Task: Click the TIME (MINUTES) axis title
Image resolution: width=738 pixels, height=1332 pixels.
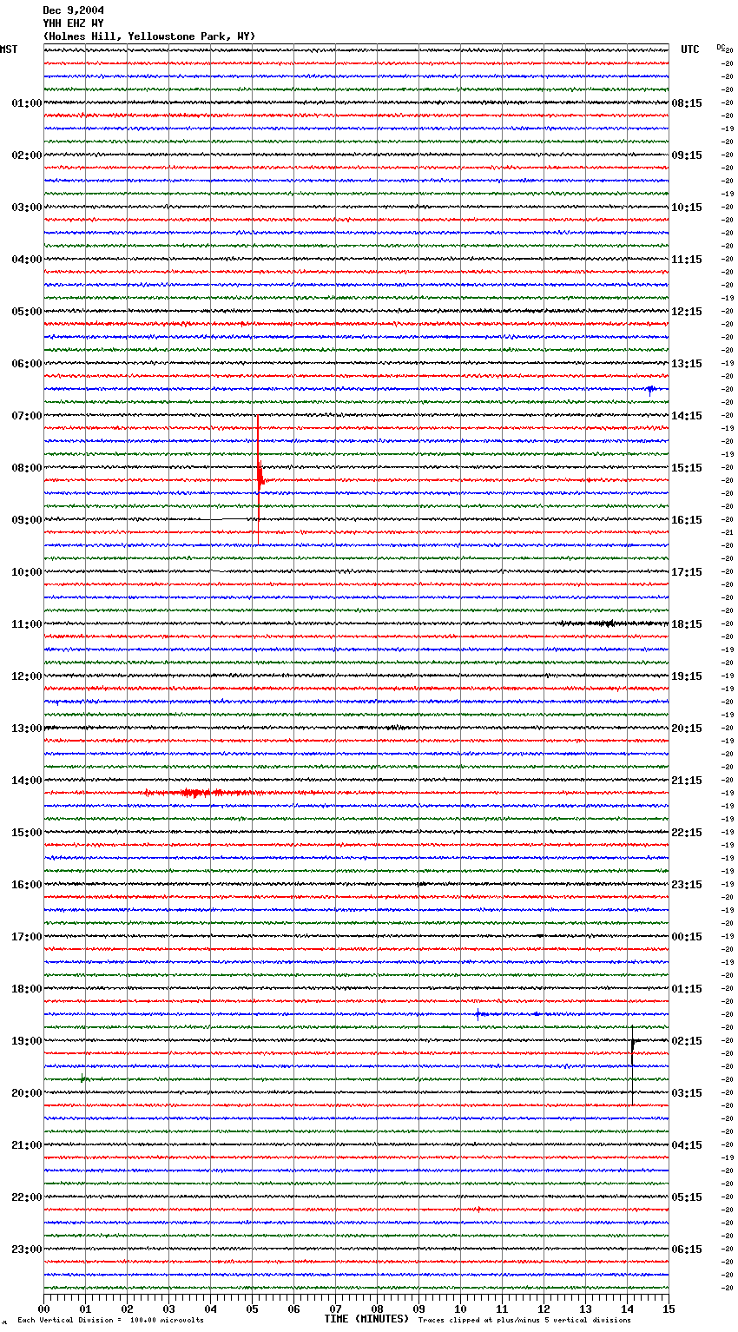Action: tap(366, 1319)
